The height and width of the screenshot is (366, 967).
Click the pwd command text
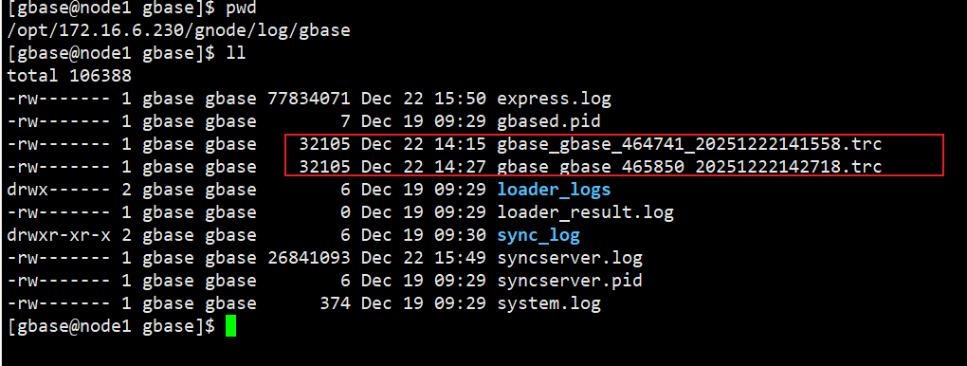coord(241,8)
